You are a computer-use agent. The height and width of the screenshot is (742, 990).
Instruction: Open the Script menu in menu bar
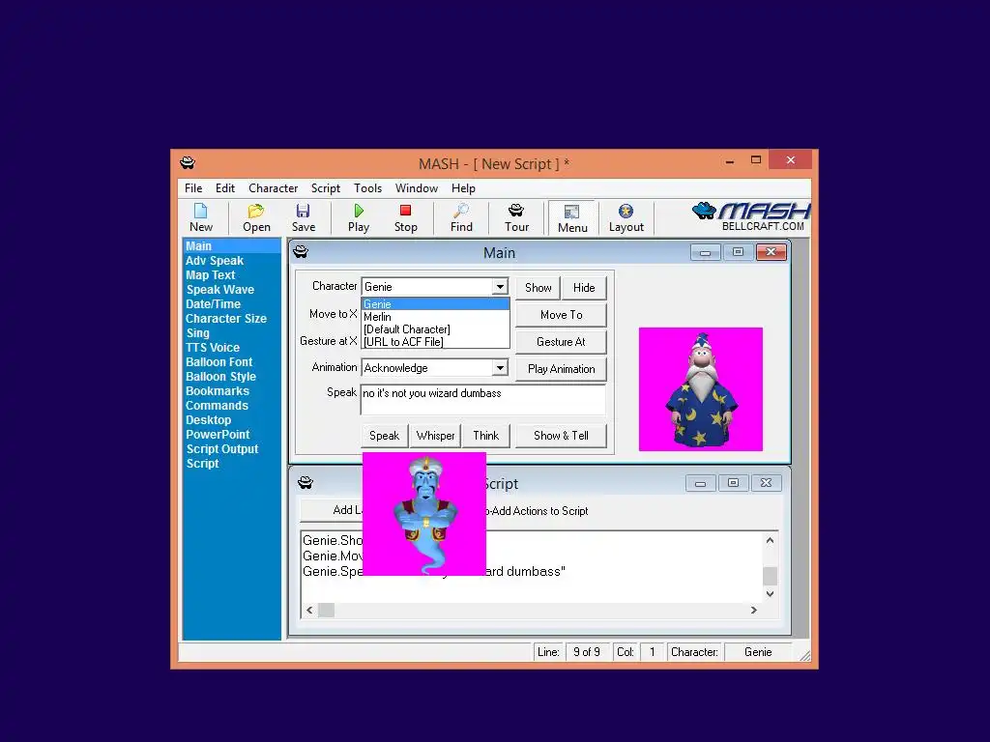[325, 188]
